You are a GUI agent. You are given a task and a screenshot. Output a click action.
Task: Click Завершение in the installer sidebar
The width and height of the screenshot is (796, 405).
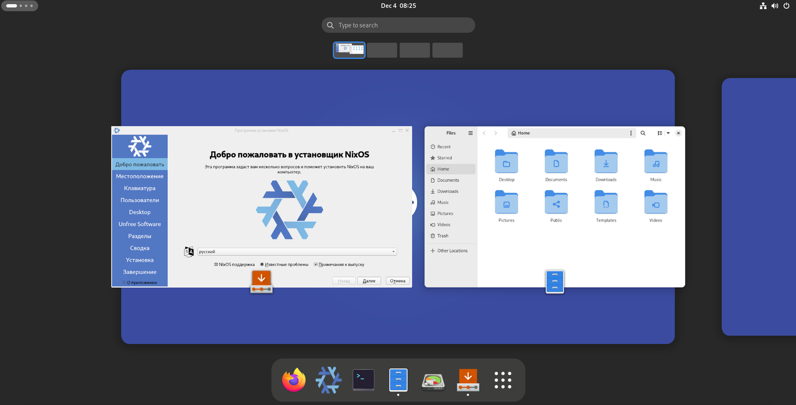pos(140,272)
